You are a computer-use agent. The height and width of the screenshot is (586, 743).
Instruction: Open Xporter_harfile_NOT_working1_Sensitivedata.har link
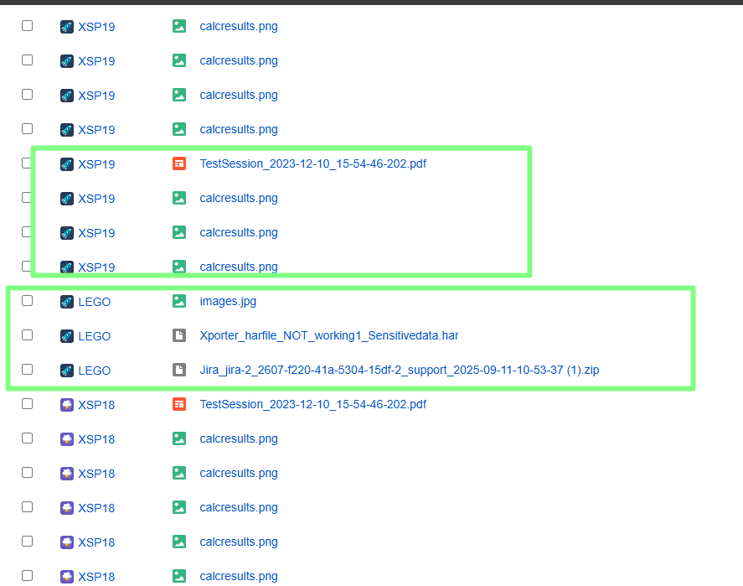click(x=328, y=335)
